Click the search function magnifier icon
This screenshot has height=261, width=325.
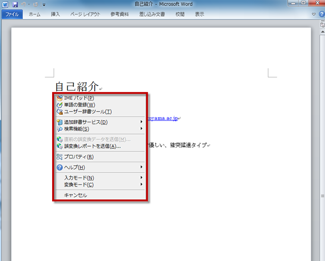60,129
